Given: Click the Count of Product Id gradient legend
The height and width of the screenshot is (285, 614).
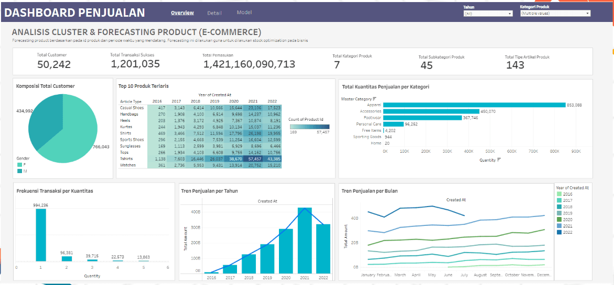Looking at the screenshot, I should [x=310, y=127].
